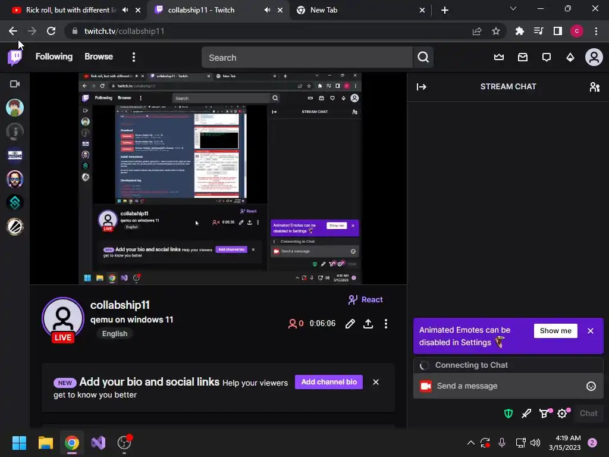Screen dimensions: 609x457
Task: Open the Following page
Action: coord(54,57)
